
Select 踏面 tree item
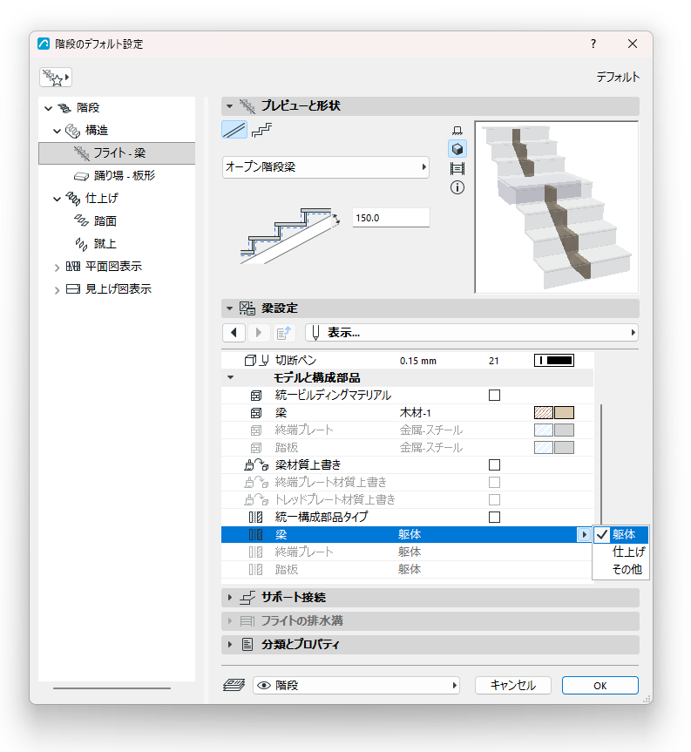tap(105, 221)
